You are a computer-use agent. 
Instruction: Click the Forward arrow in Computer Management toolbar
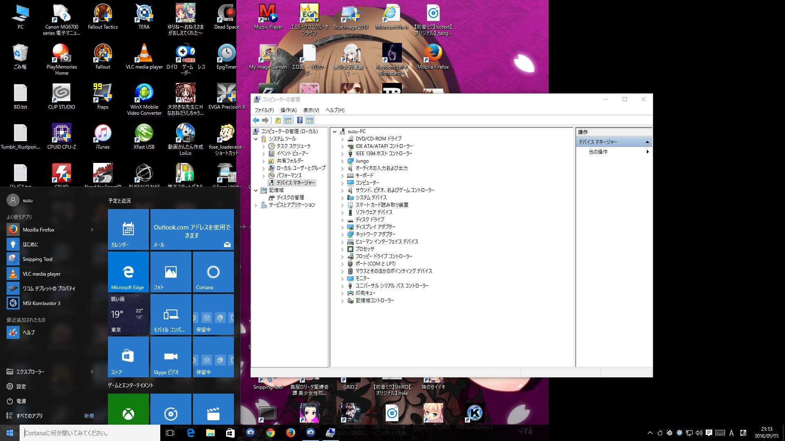point(265,120)
